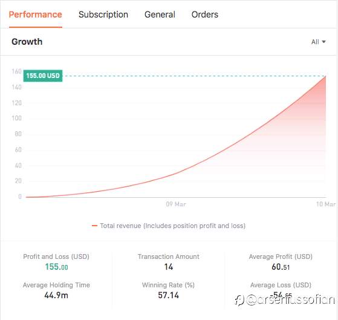Click the red legend marker for Total revenue

pos(94,226)
